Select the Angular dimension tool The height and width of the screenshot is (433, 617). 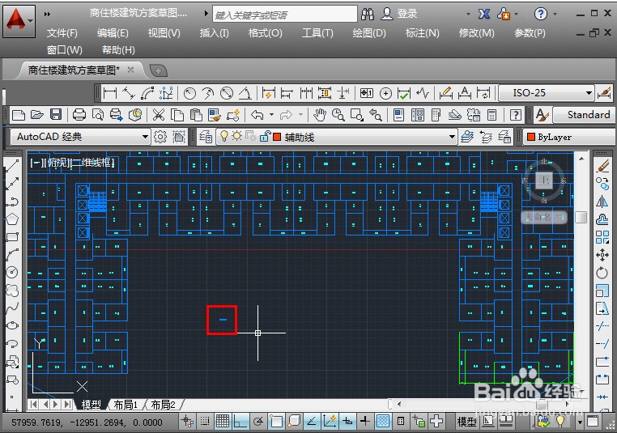245,94
